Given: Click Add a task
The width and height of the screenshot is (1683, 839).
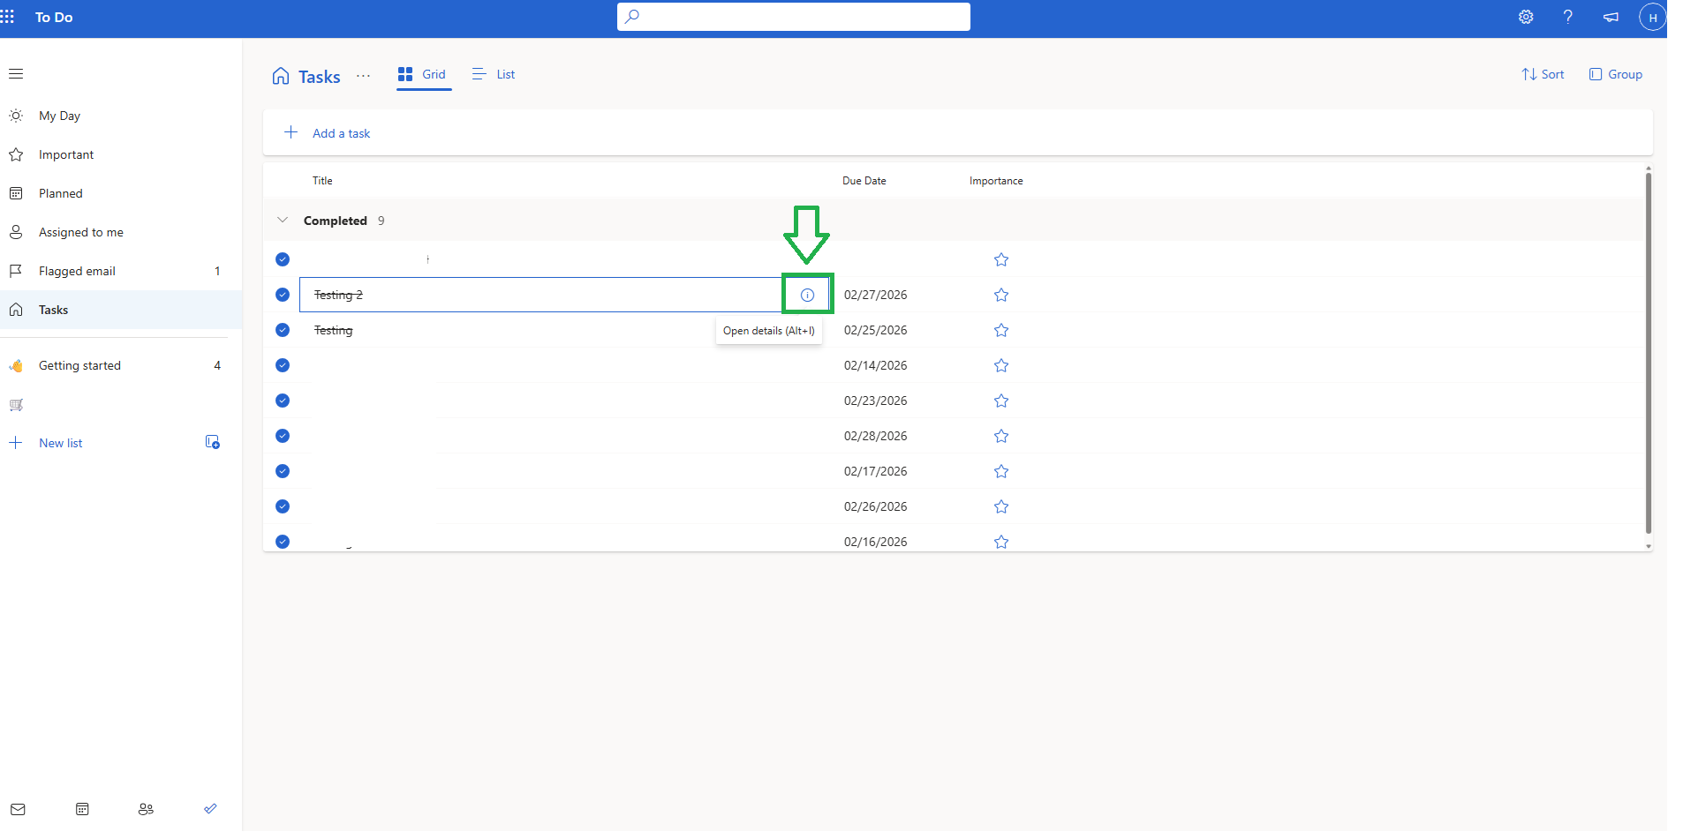Looking at the screenshot, I should tap(341, 133).
